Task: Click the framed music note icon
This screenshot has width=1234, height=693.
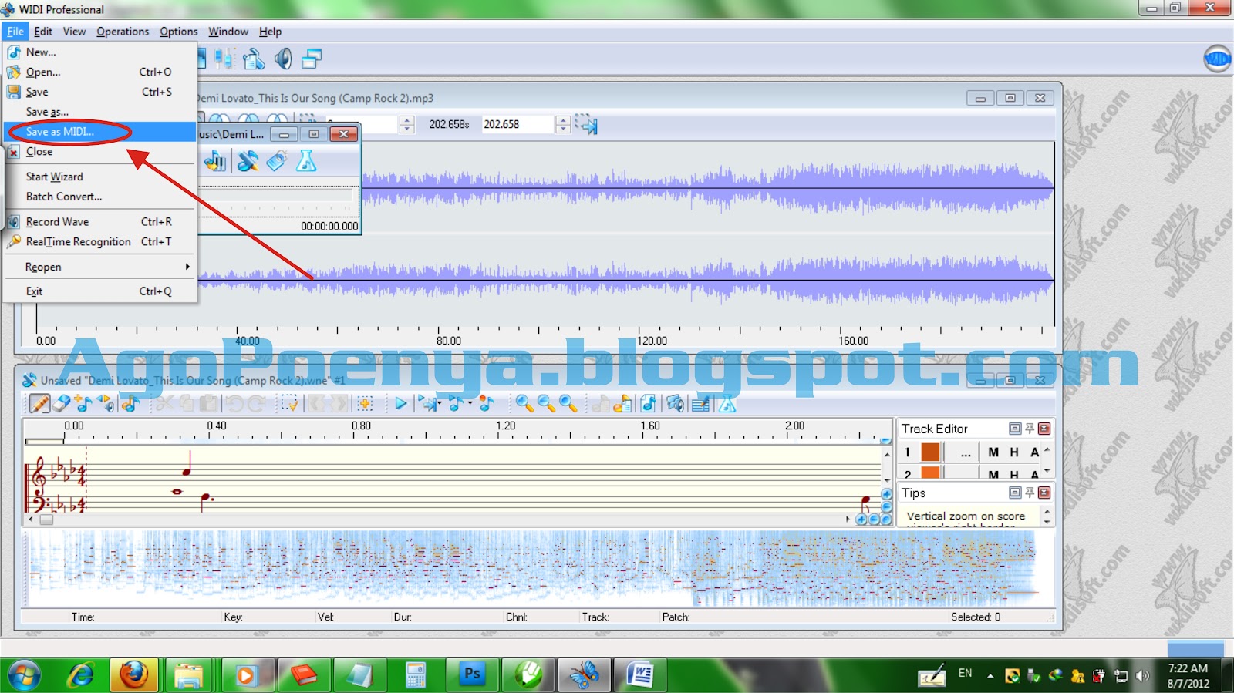Action: 649,403
